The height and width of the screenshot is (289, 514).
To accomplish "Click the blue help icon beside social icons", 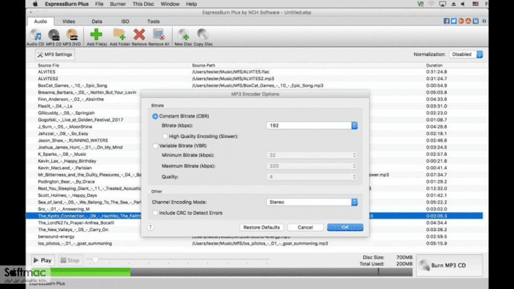I will [x=484, y=21].
